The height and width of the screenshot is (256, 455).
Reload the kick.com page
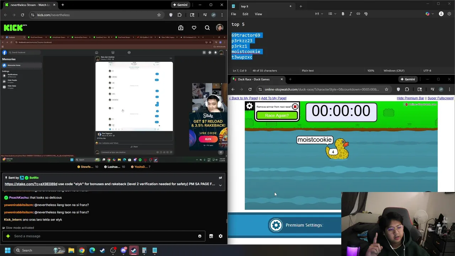(22, 15)
